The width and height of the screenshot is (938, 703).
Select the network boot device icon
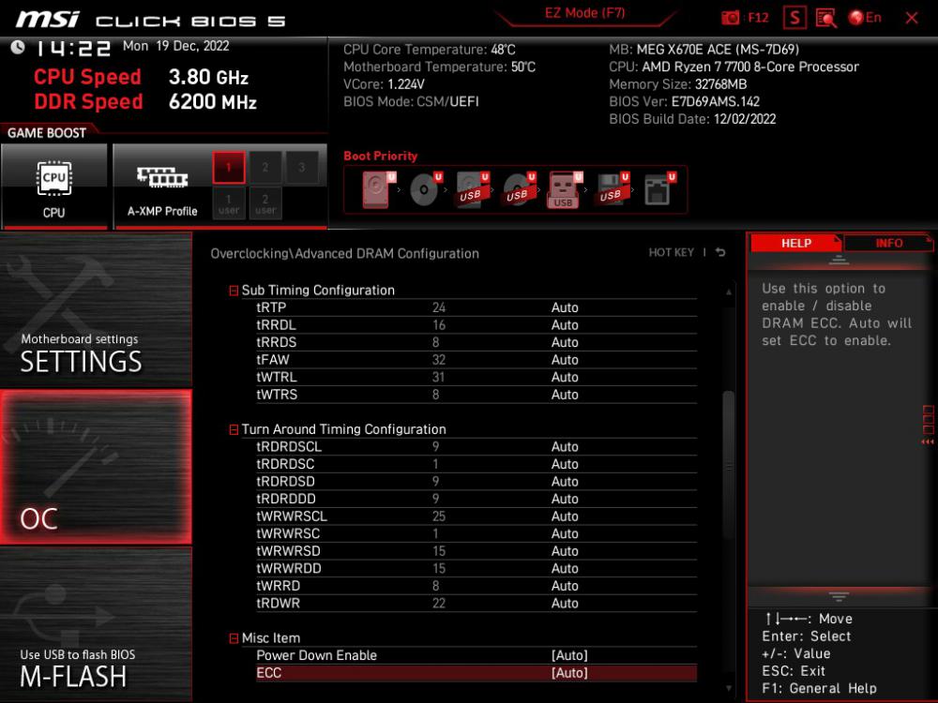[x=658, y=189]
